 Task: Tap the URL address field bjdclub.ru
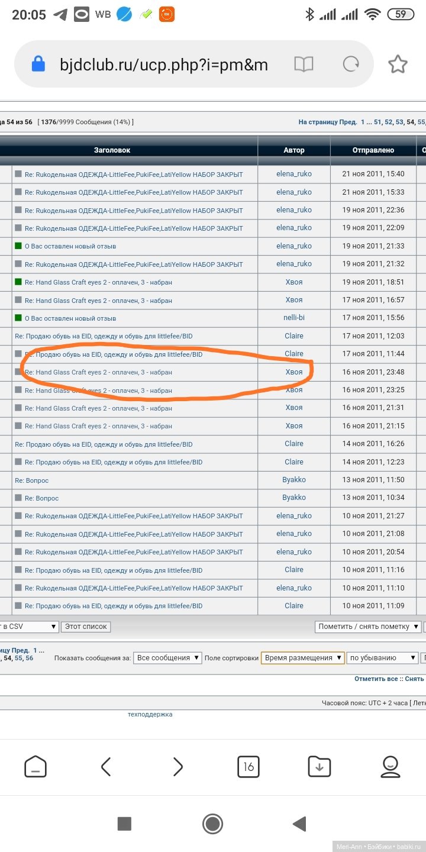pyautogui.click(x=163, y=64)
